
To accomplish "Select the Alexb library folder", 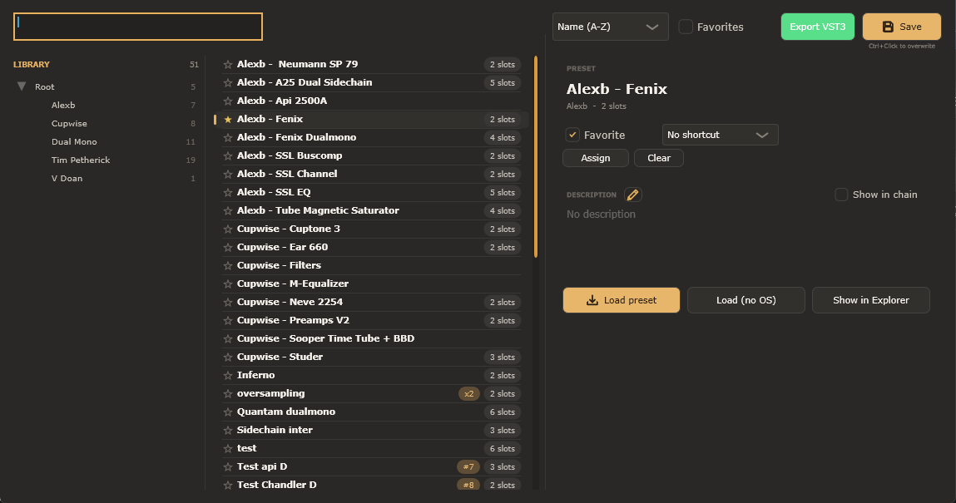I will point(63,106).
